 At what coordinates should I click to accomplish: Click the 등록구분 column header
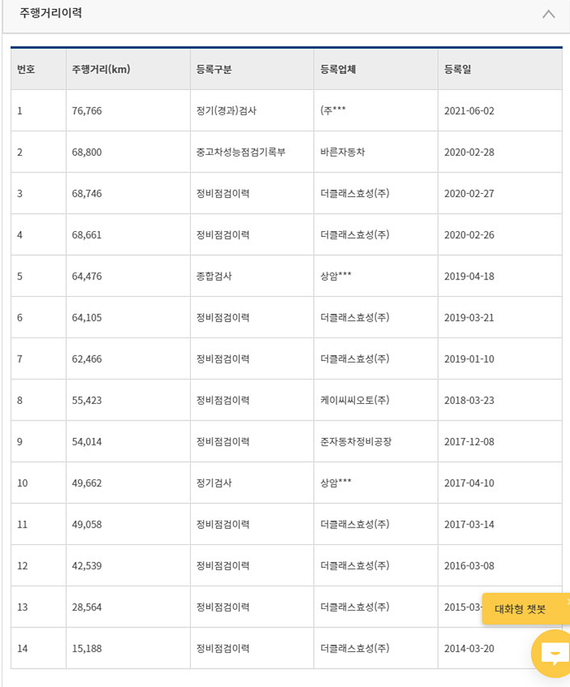coord(214,69)
